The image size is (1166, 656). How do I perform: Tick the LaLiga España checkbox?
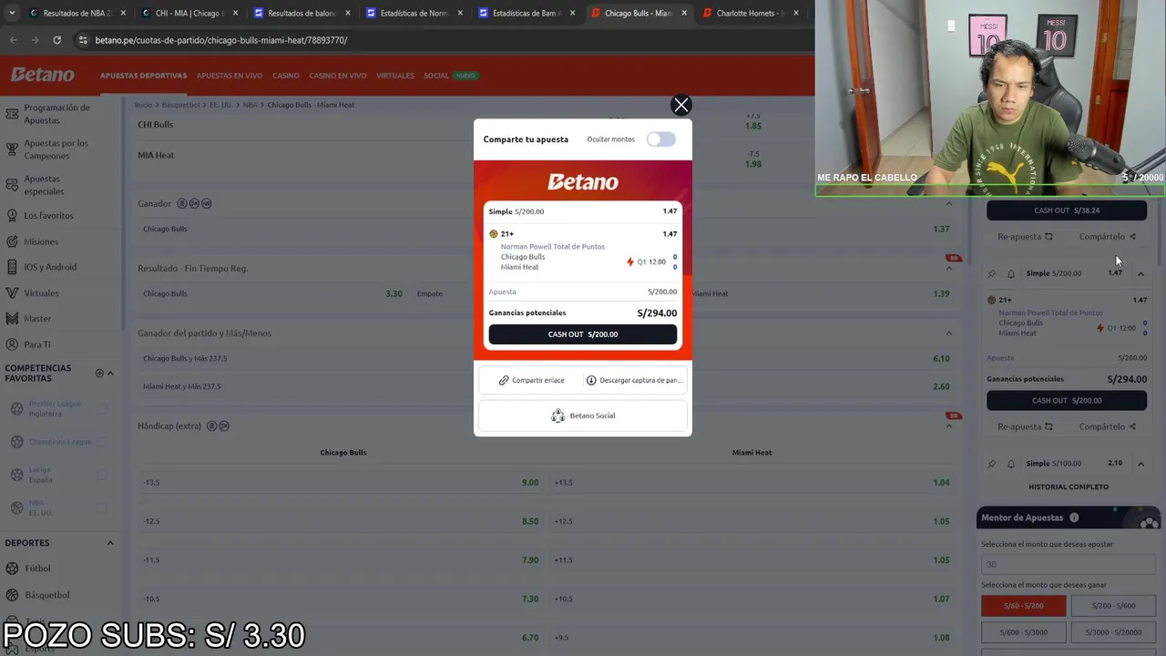pyautogui.click(x=102, y=475)
